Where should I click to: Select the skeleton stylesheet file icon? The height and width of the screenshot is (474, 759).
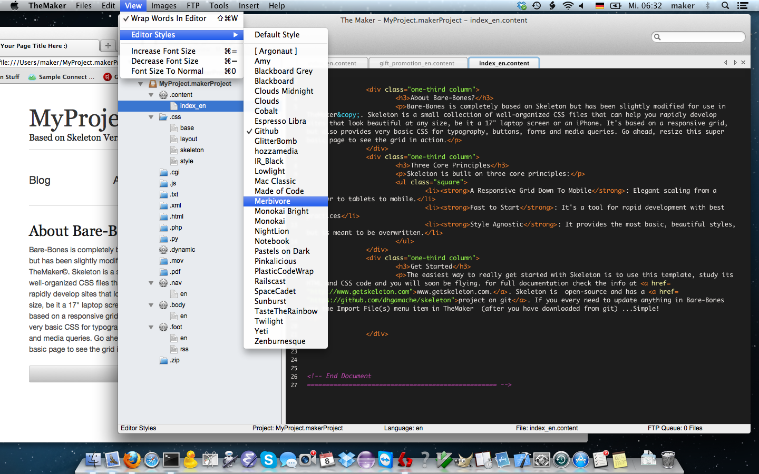pos(175,150)
